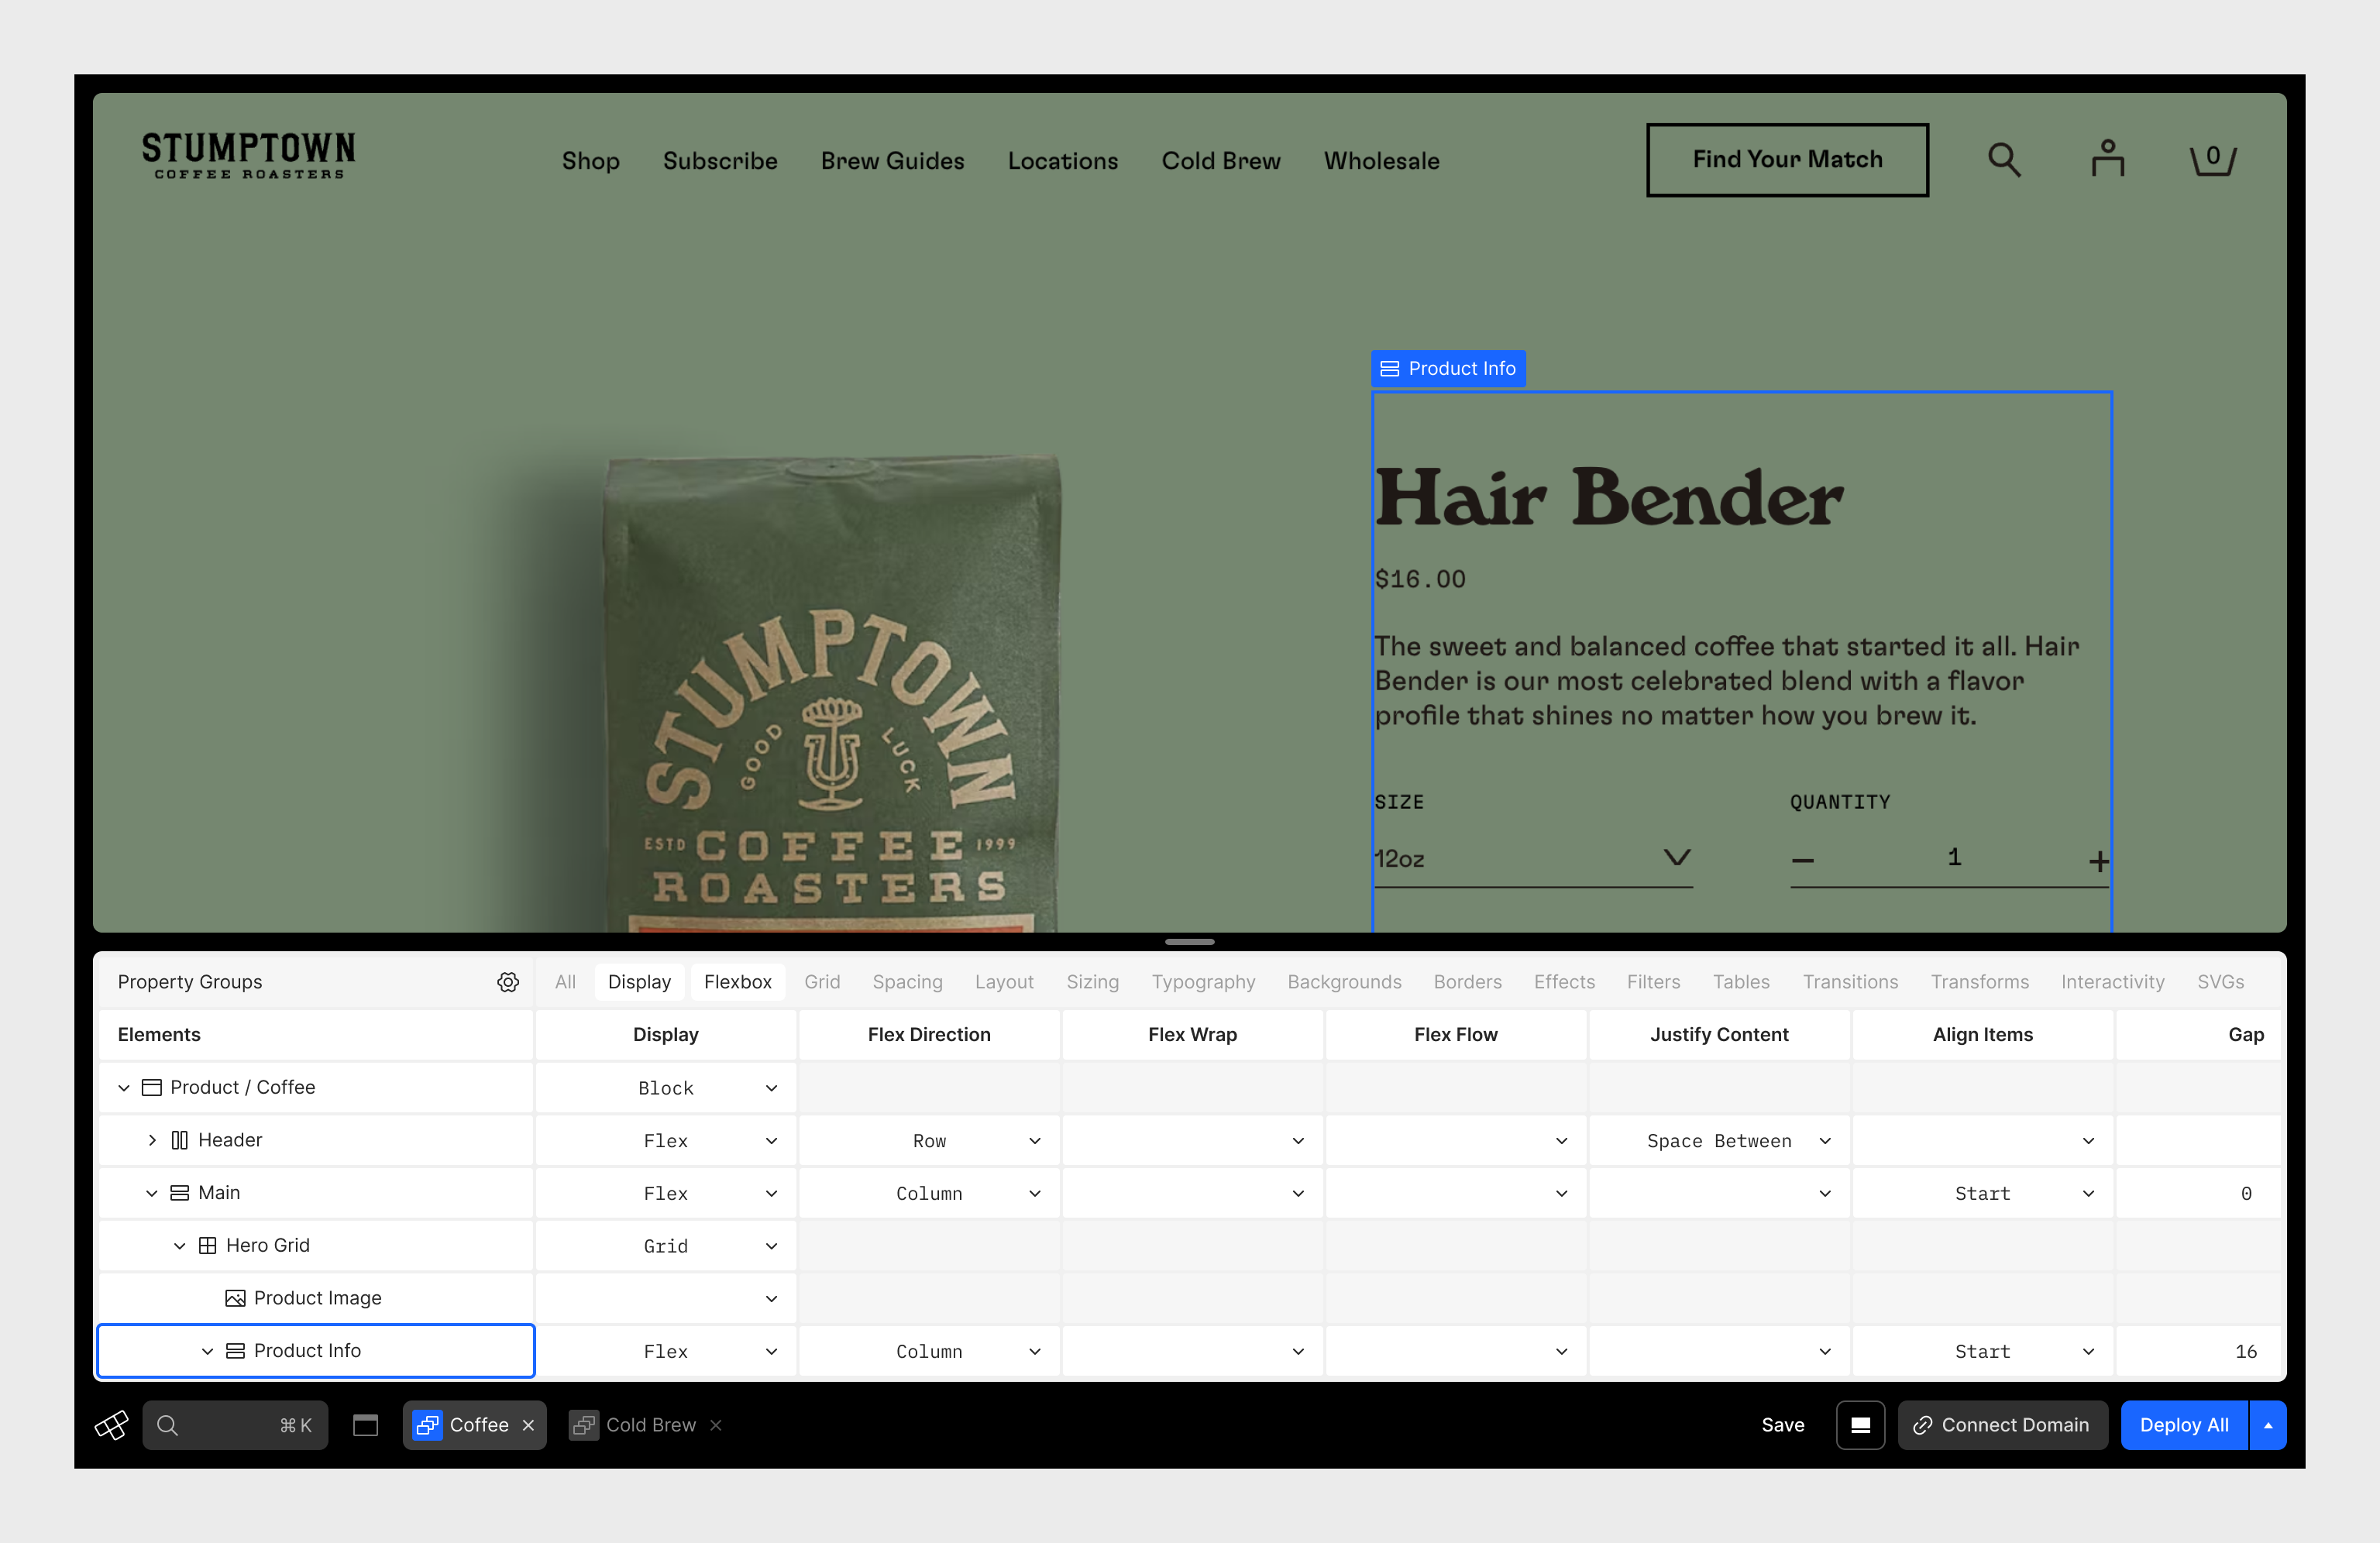This screenshot has width=2380, height=1543.
Task: Collapse the Product Info tree row
Action: click(208, 1351)
